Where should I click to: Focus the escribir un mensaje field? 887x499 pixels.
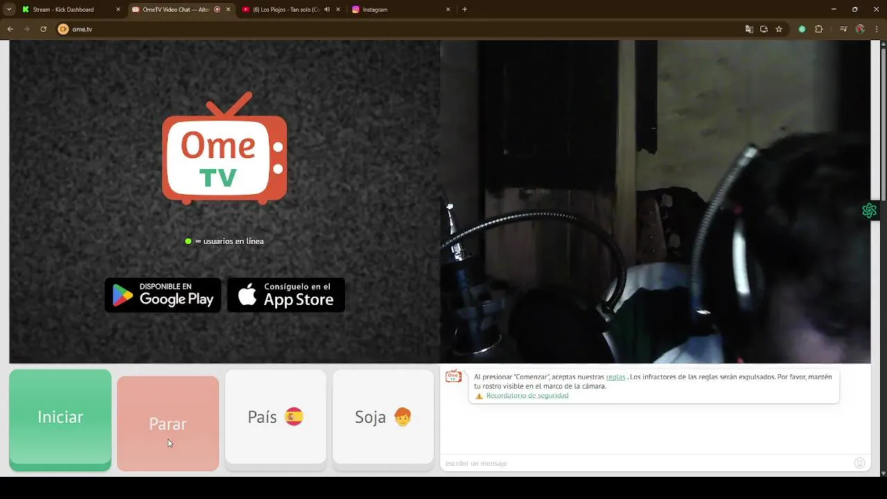(648, 463)
